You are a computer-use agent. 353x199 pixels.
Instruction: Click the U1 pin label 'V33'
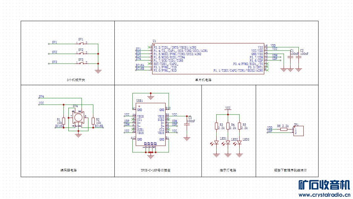260,47
